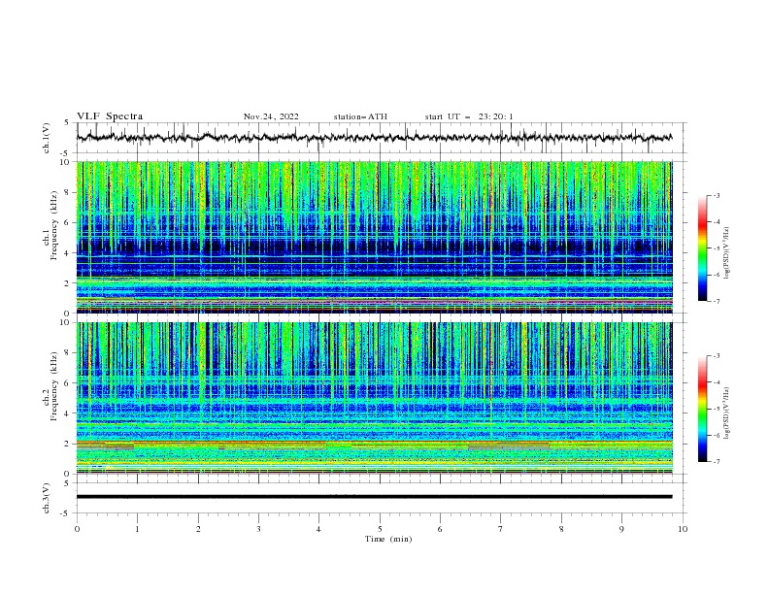Click the ch.1 colorbar "log(PSD)(V²/Hz)" label

point(726,253)
